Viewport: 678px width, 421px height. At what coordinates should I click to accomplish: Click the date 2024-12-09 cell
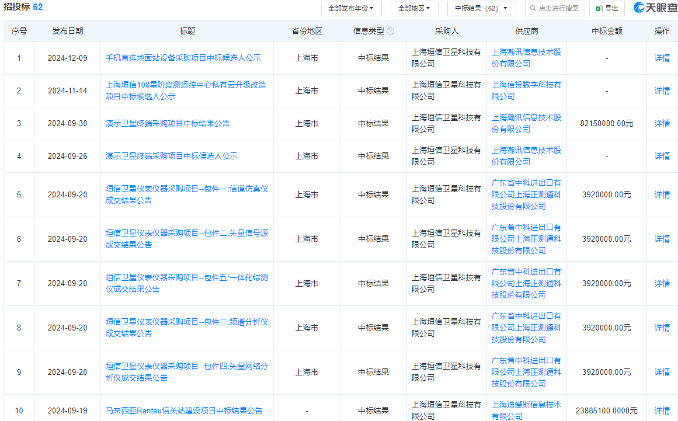[x=68, y=58]
